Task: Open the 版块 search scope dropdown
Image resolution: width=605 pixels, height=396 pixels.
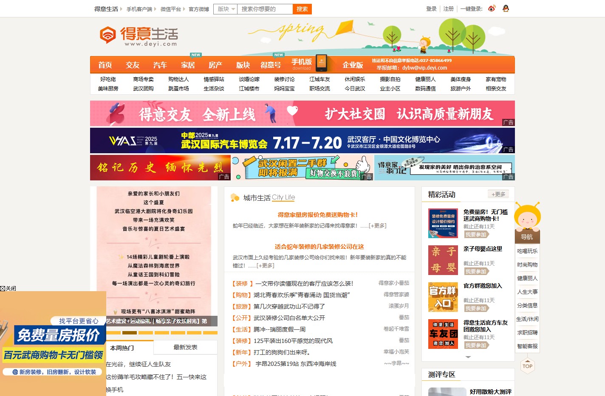Action: [226, 9]
